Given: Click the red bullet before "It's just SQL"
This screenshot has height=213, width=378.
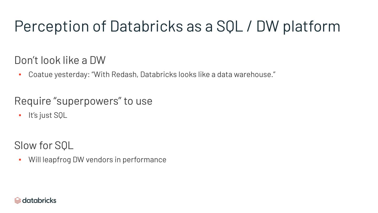Looking at the screenshot, I should pos(20,115).
